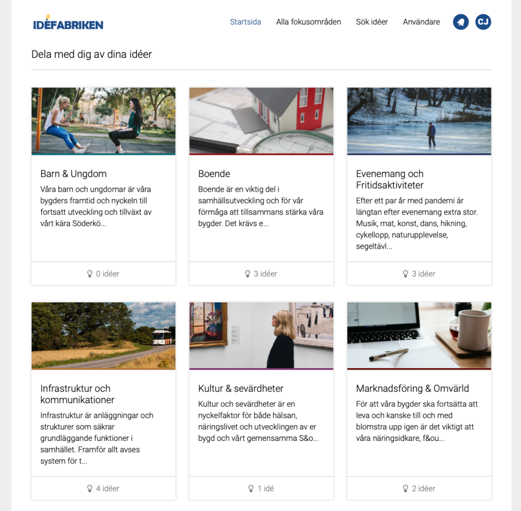This screenshot has height=511, width=521.
Task: Open the Användare menu item
Action: coord(421,22)
